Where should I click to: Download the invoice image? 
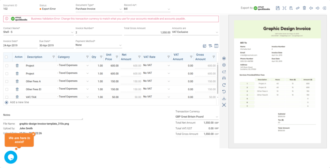(x=224, y=98)
